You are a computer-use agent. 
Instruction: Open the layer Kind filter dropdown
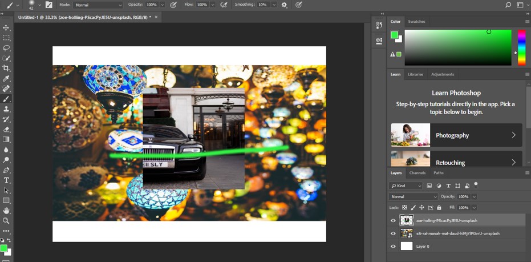click(406, 186)
